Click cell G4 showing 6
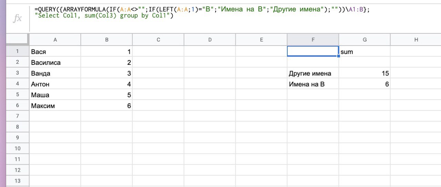 (x=365, y=84)
